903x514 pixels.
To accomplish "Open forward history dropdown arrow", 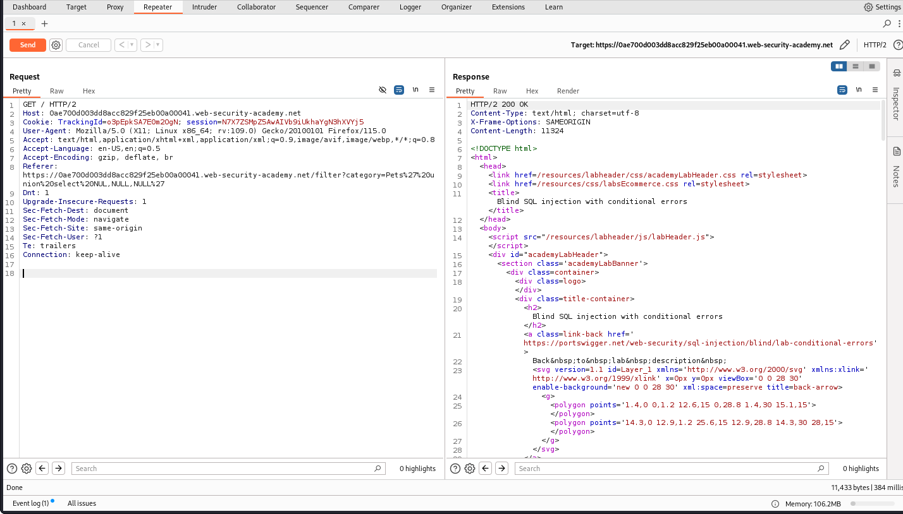I will click(158, 45).
